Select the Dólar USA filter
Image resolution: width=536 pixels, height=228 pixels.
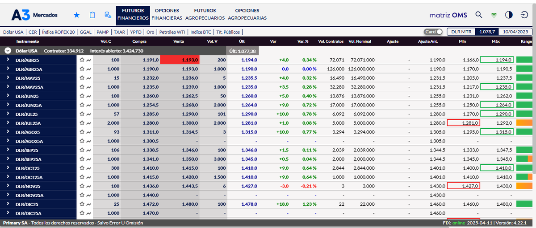pyautogui.click(x=13, y=32)
